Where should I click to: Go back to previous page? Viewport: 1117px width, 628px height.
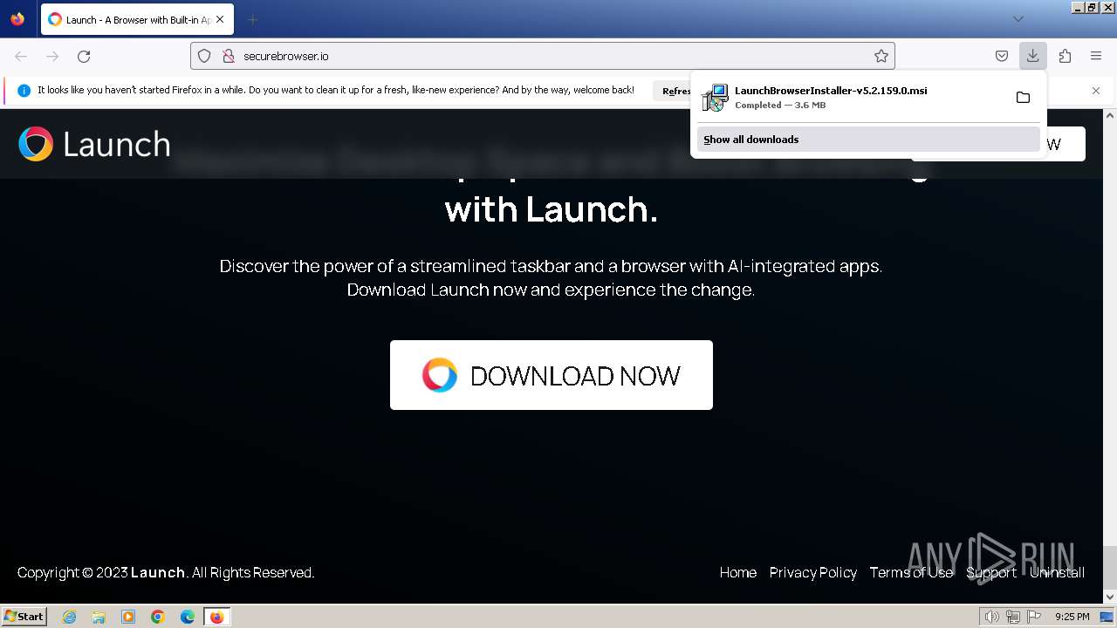point(21,56)
